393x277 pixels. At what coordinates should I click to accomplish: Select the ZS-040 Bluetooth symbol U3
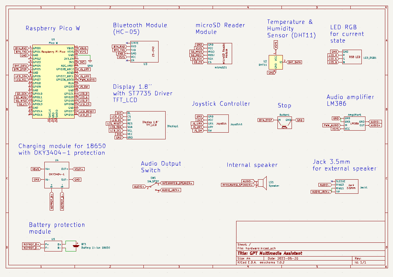144,52
